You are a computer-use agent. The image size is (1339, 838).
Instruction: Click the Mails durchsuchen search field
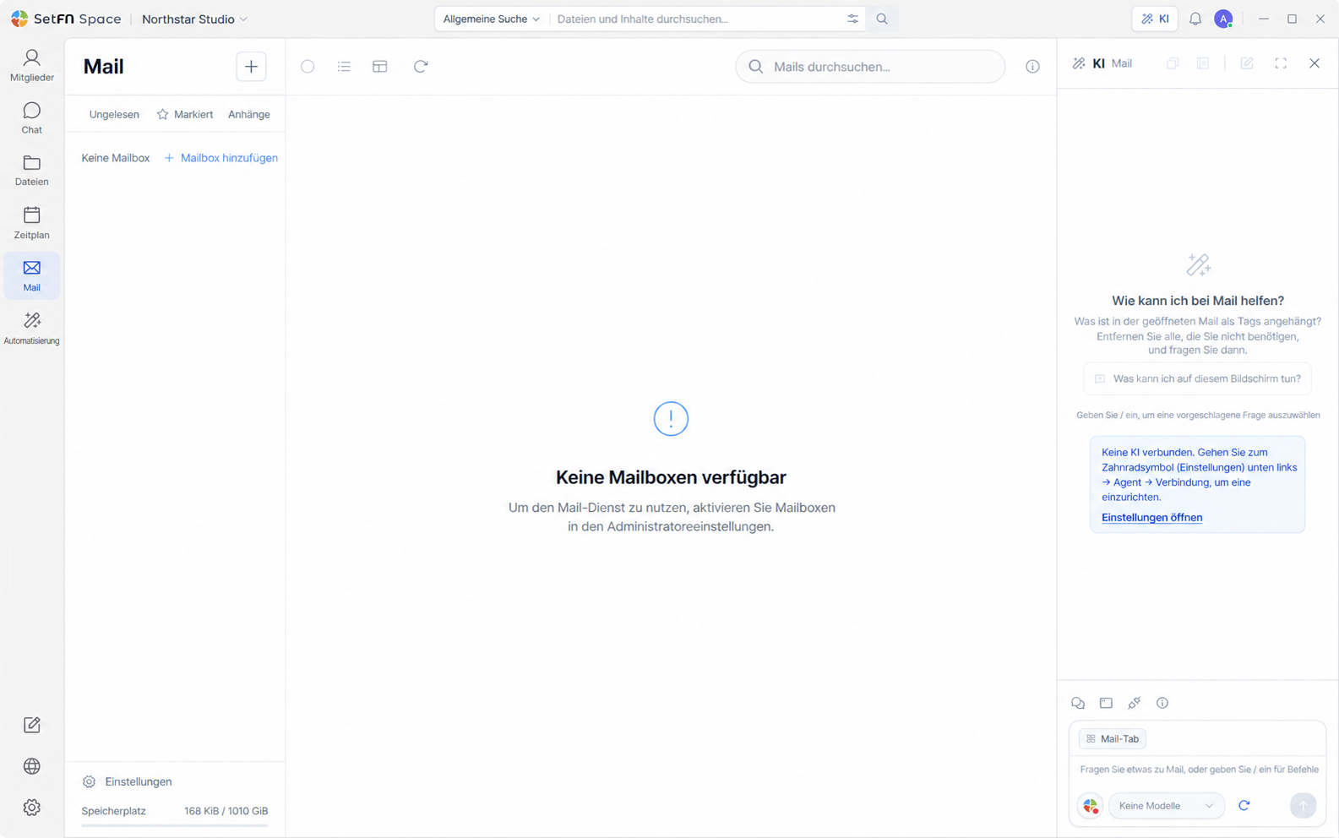point(870,66)
